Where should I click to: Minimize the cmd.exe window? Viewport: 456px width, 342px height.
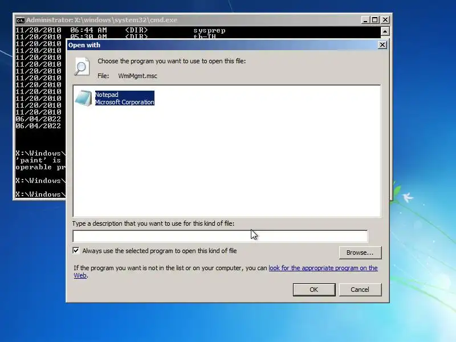tap(365, 20)
